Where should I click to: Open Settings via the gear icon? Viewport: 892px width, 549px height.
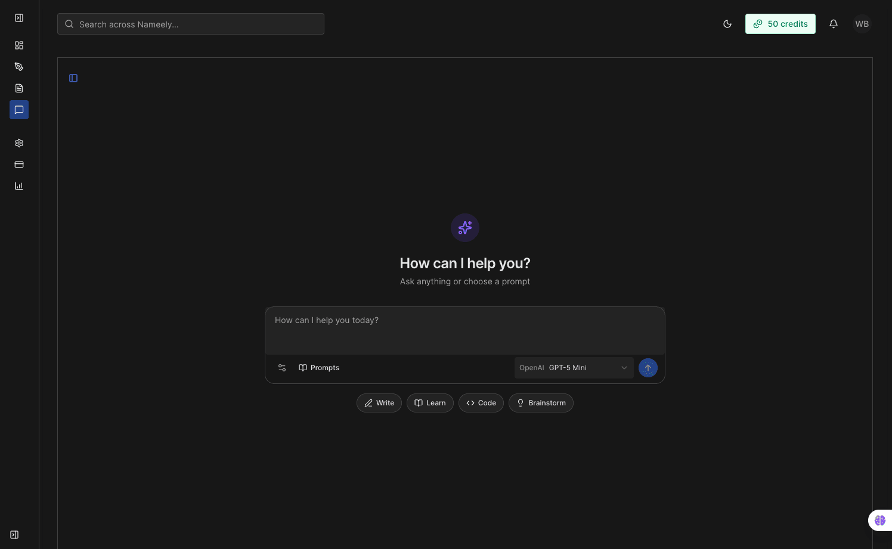(x=18, y=143)
